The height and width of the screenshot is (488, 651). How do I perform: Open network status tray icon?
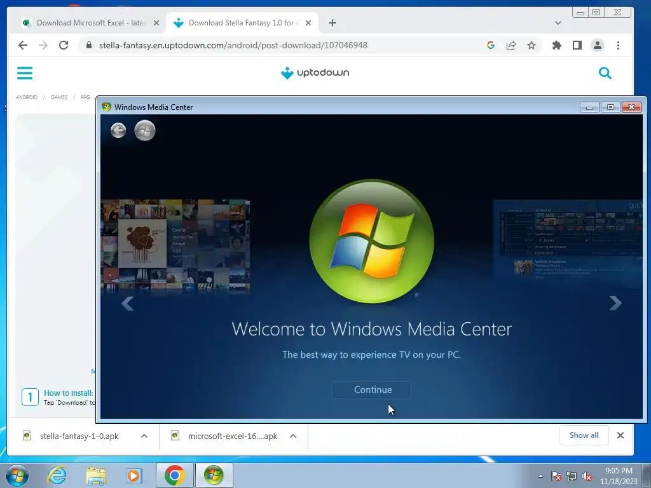tap(572, 476)
